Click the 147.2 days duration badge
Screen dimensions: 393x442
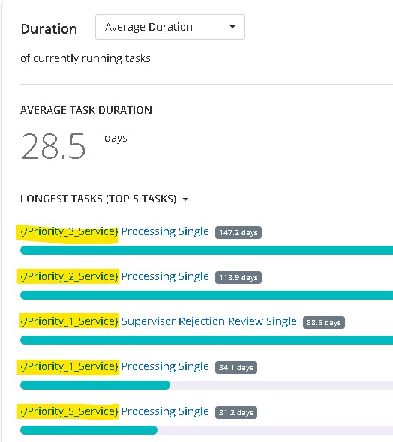[x=238, y=232]
